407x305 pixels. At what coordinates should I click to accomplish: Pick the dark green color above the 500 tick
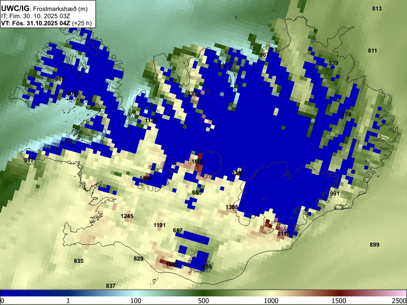click(203, 293)
